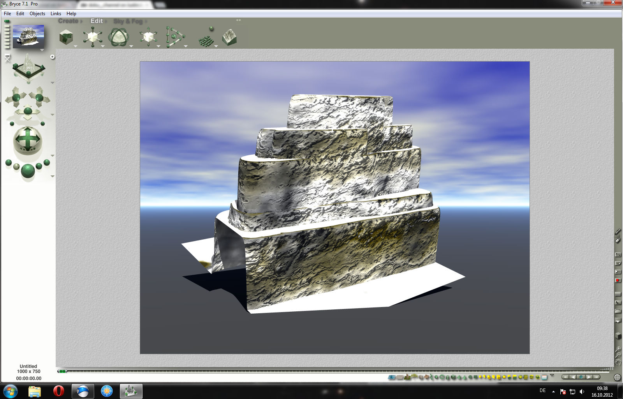
Task: Open Windows Explorer from the taskbar
Action: click(35, 391)
